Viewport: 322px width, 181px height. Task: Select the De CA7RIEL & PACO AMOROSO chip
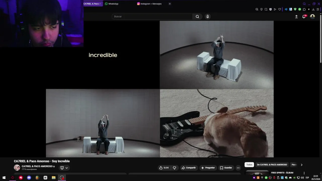tap(272, 165)
